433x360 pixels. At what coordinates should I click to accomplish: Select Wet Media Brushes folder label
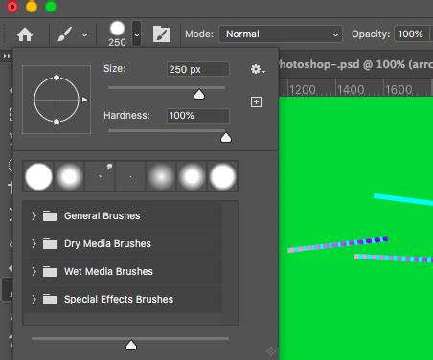click(108, 271)
